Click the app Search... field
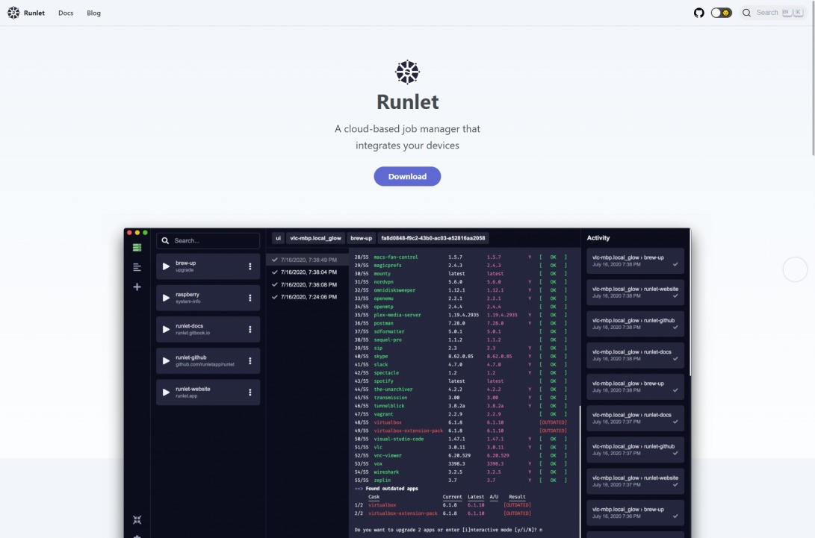The height and width of the screenshot is (538, 815). tap(208, 240)
